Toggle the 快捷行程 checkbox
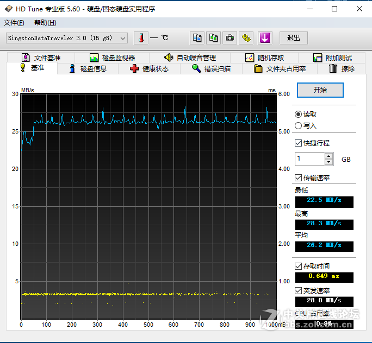The height and width of the screenshot is (343, 372). point(298,143)
